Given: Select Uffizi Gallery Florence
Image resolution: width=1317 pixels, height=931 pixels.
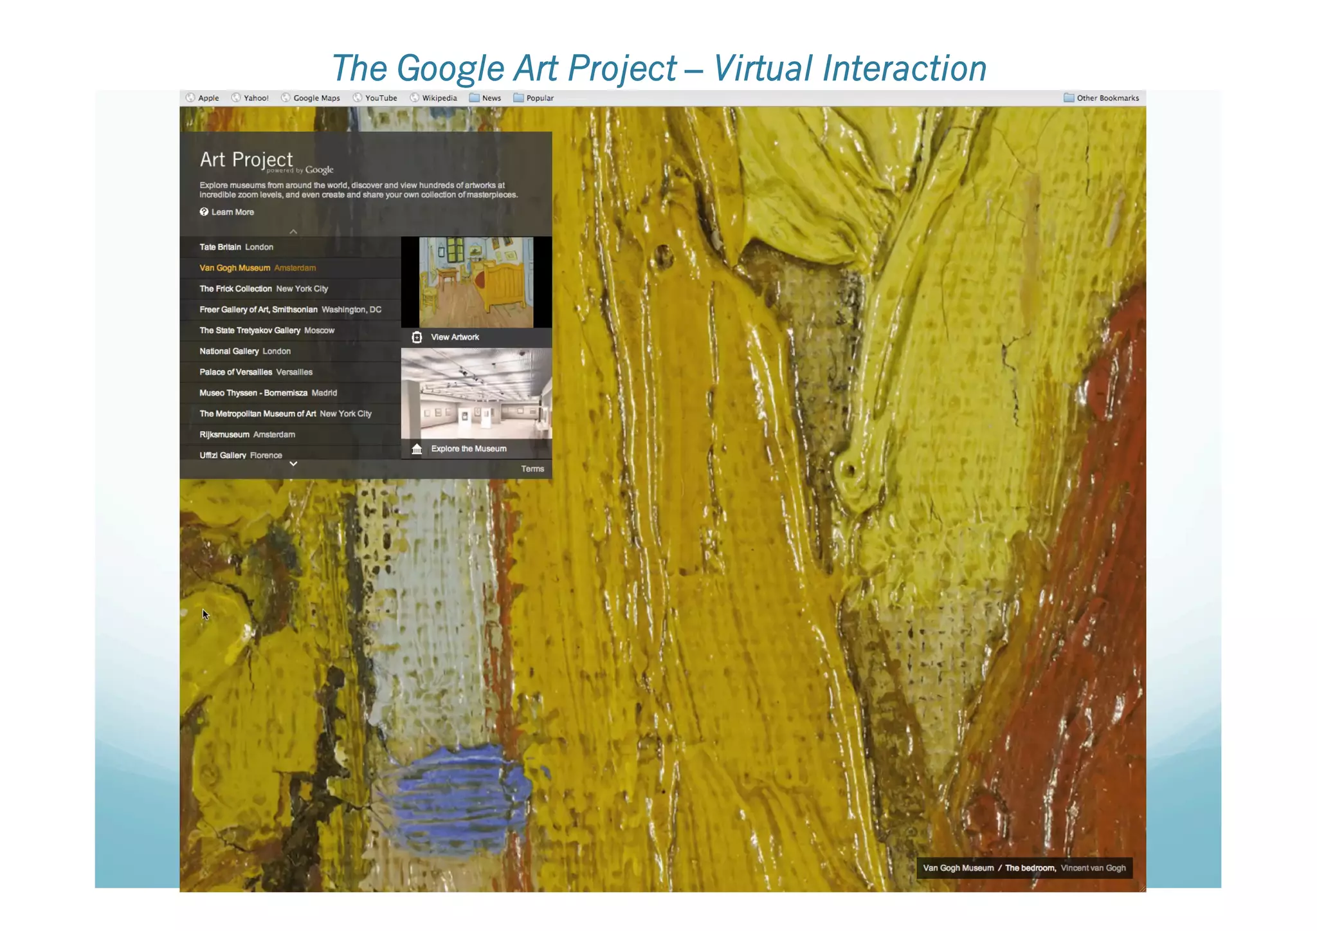Looking at the screenshot, I should (x=291, y=453).
